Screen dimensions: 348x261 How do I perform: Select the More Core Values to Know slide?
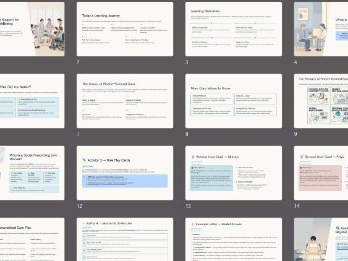[234, 101]
